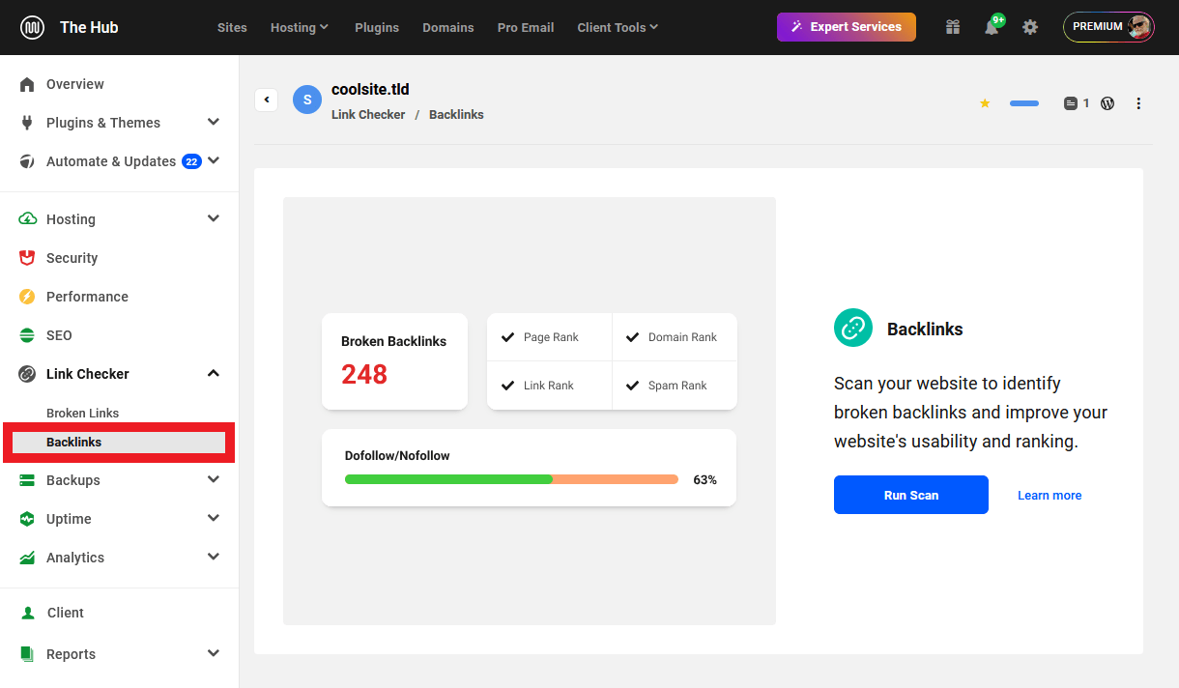Click the blue site label bar
The height and width of the screenshot is (688, 1179).
point(1024,103)
